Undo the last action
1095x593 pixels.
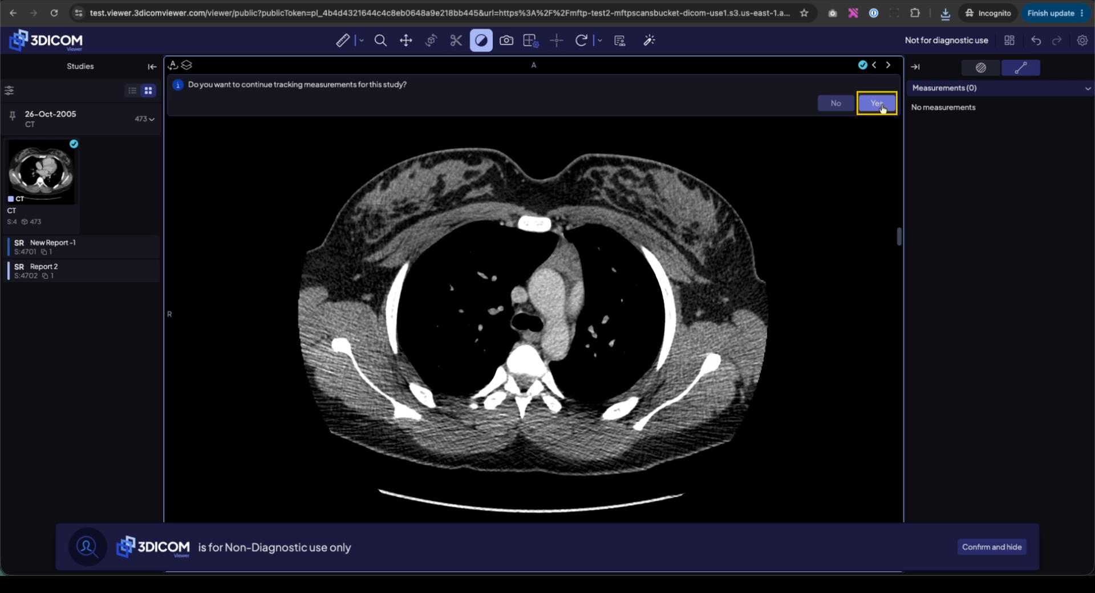(x=1036, y=40)
